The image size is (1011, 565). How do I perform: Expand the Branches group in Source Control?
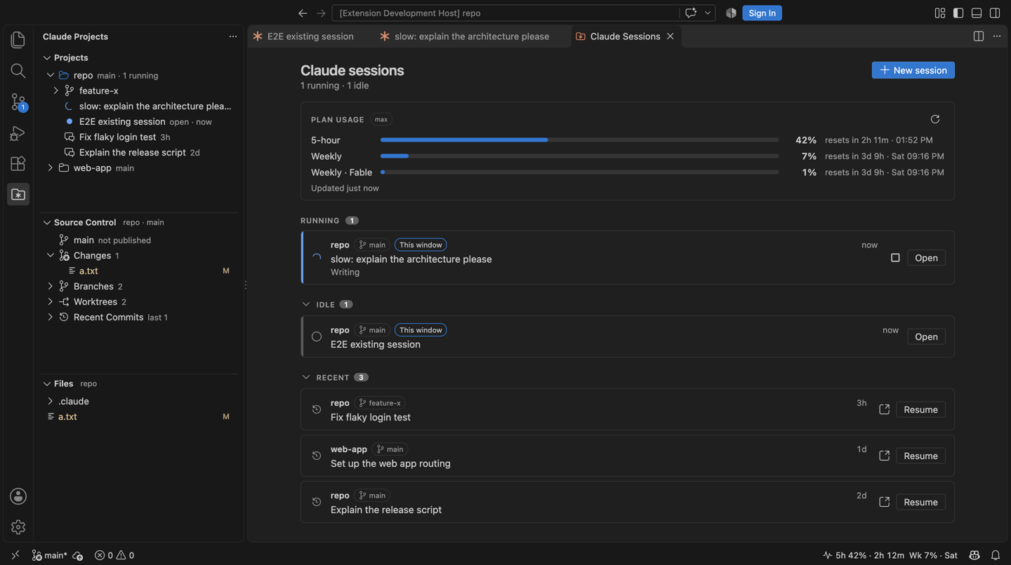pyautogui.click(x=51, y=286)
